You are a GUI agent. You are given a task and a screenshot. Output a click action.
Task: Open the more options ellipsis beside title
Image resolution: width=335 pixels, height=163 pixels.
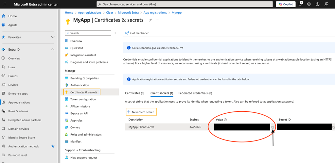point(158,20)
